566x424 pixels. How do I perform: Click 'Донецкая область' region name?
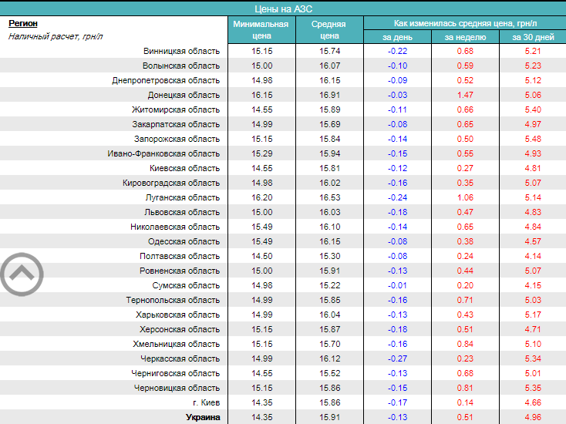tap(184, 95)
